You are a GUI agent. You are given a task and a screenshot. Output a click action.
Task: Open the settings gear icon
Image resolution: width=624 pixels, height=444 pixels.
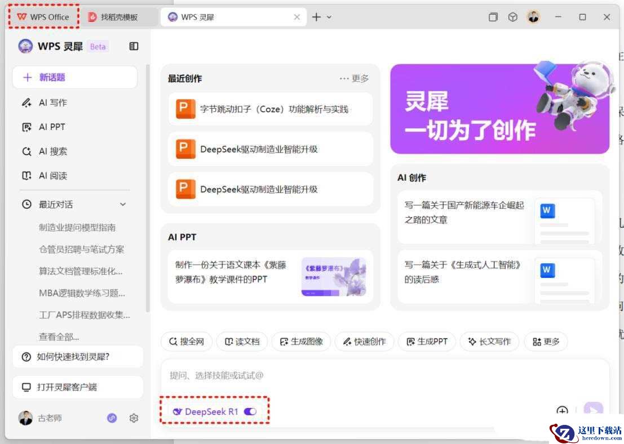(x=134, y=418)
